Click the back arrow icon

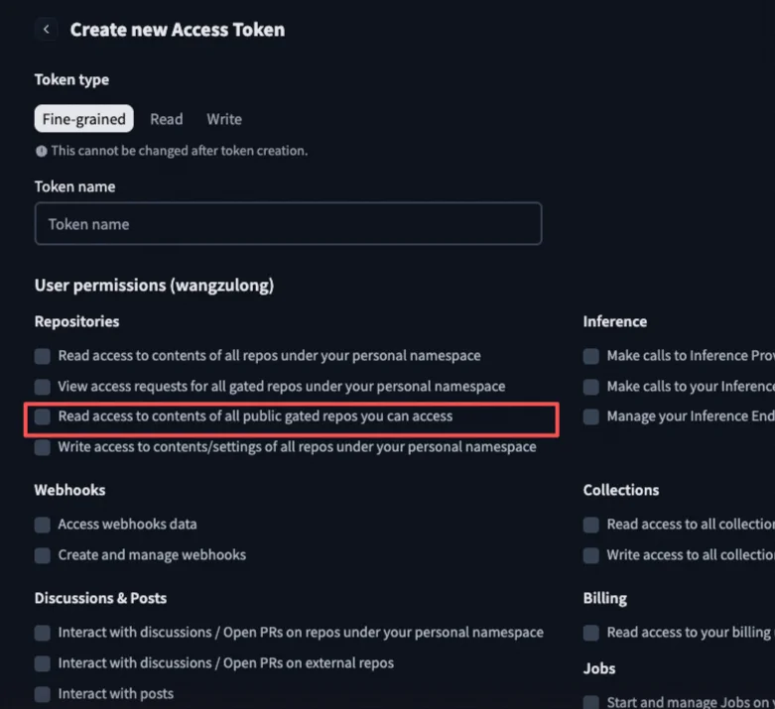(x=47, y=30)
